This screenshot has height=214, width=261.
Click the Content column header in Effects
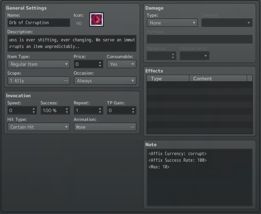218,78
